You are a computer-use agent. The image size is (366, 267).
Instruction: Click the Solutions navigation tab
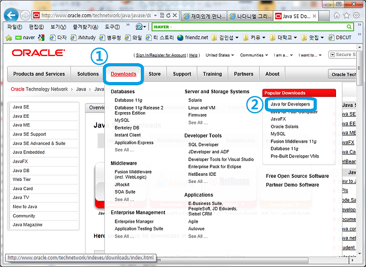[88, 74]
